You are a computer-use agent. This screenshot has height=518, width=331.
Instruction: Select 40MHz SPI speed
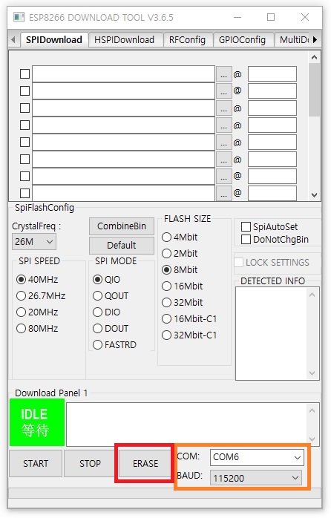tap(37, 280)
